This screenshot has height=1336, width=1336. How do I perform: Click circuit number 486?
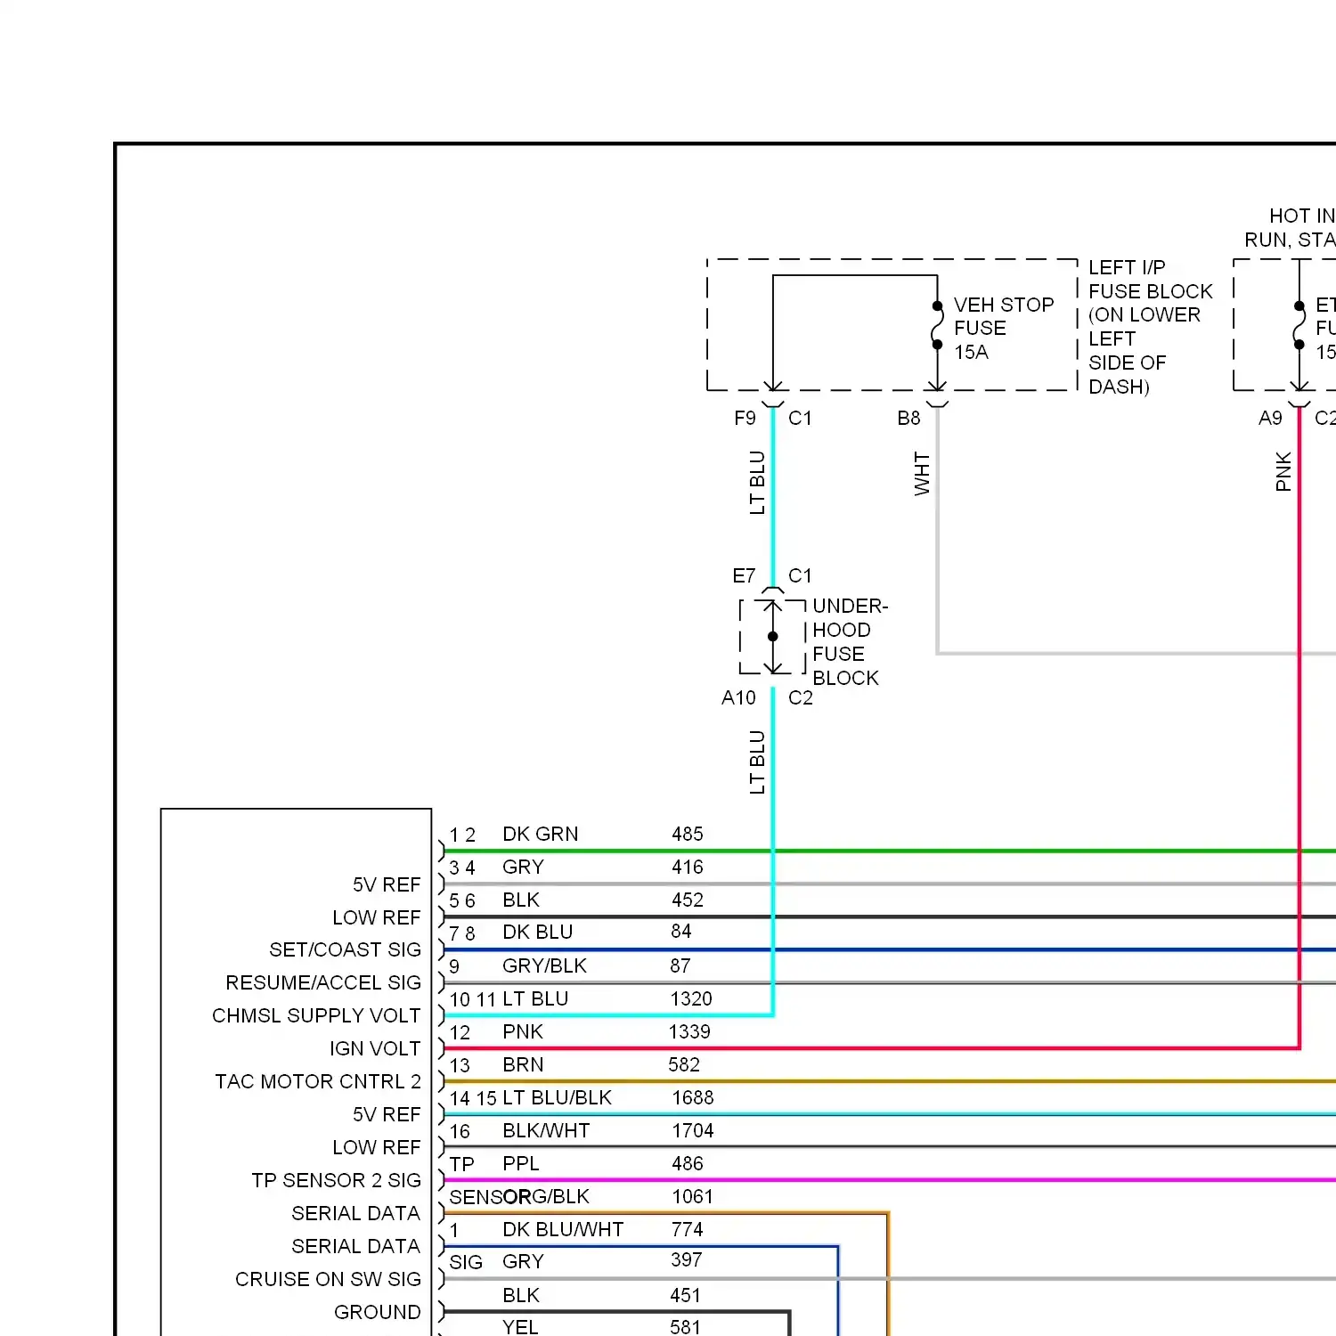687,1163
